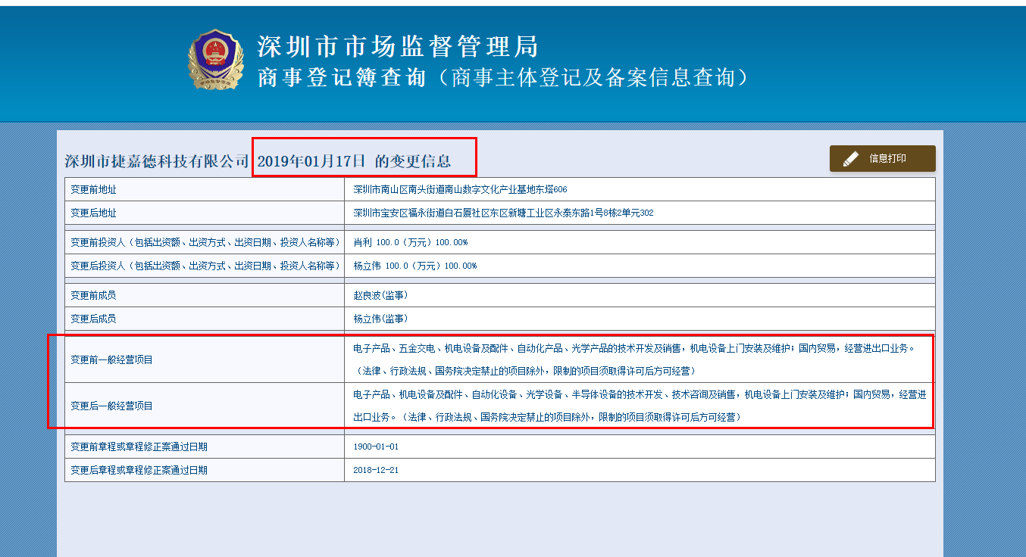
Task: Select the investor value 肖利 100.0（万元）
Action: pyautogui.click(x=410, y=243)
